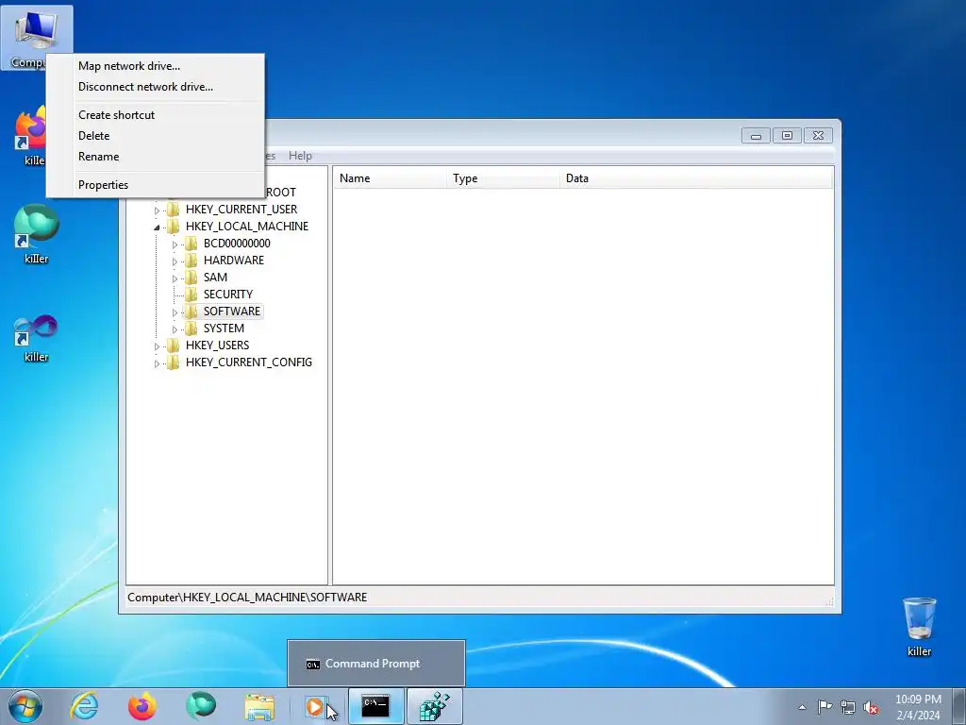Open Action Center flag tray icon
Image resolution: width=966 pixels, height=725 pixels.
coord(824,706)
